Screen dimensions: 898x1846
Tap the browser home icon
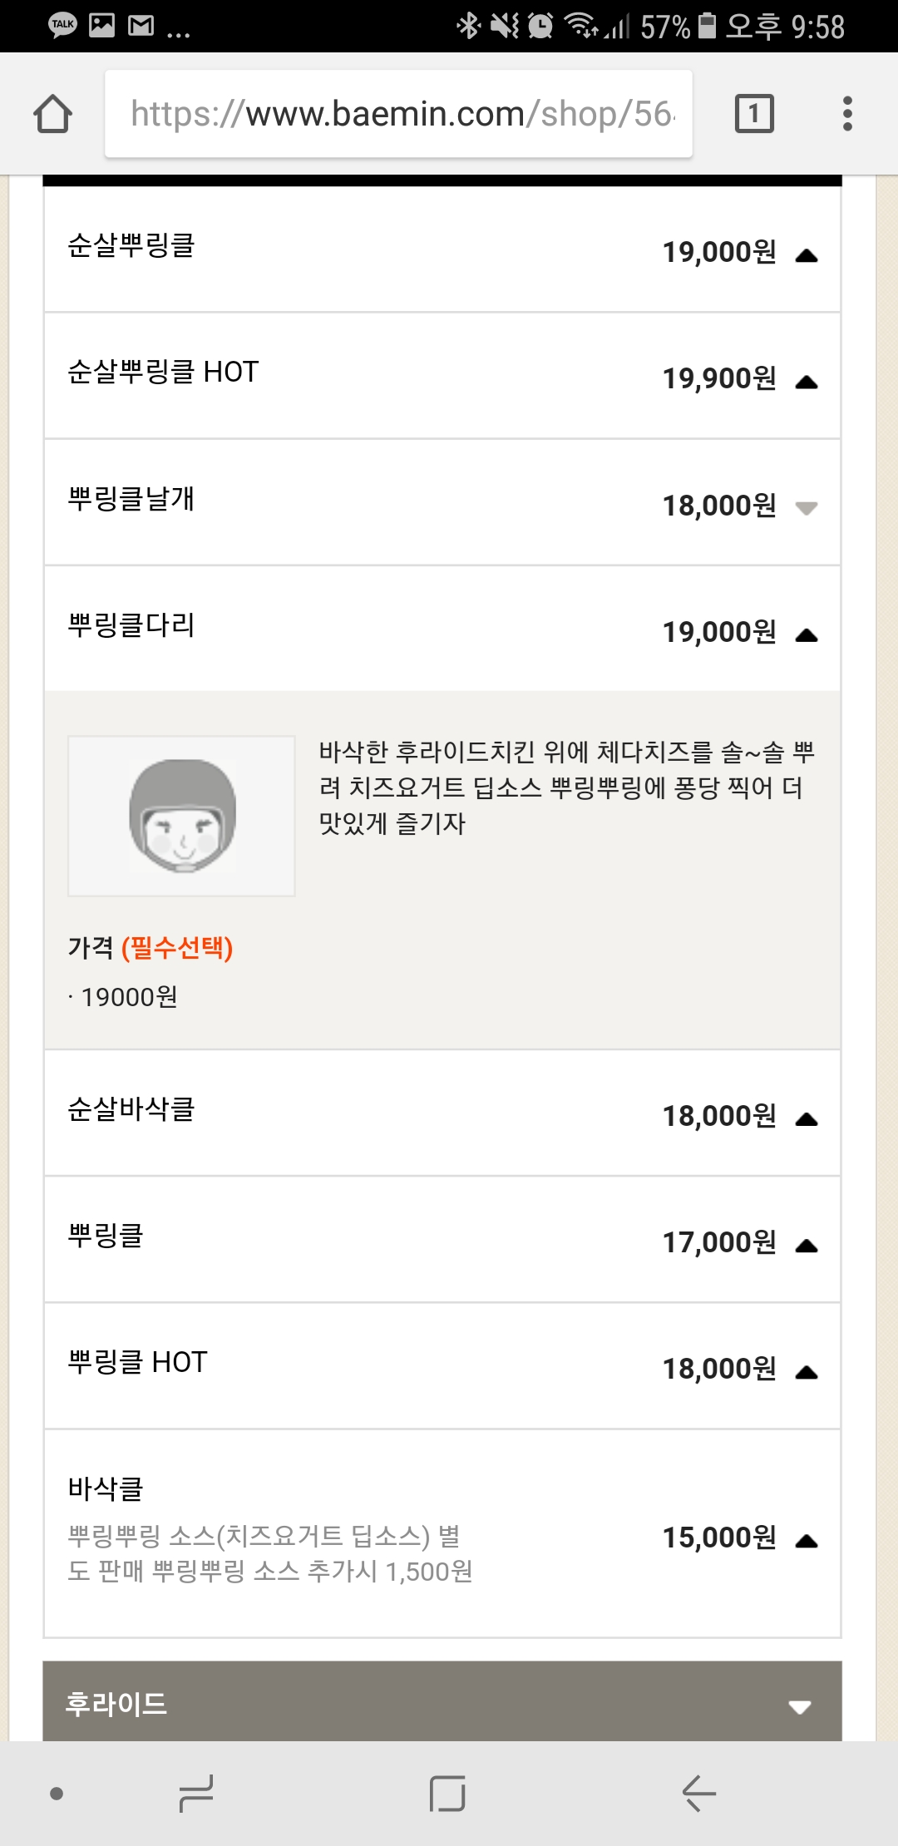click(52, 114)
